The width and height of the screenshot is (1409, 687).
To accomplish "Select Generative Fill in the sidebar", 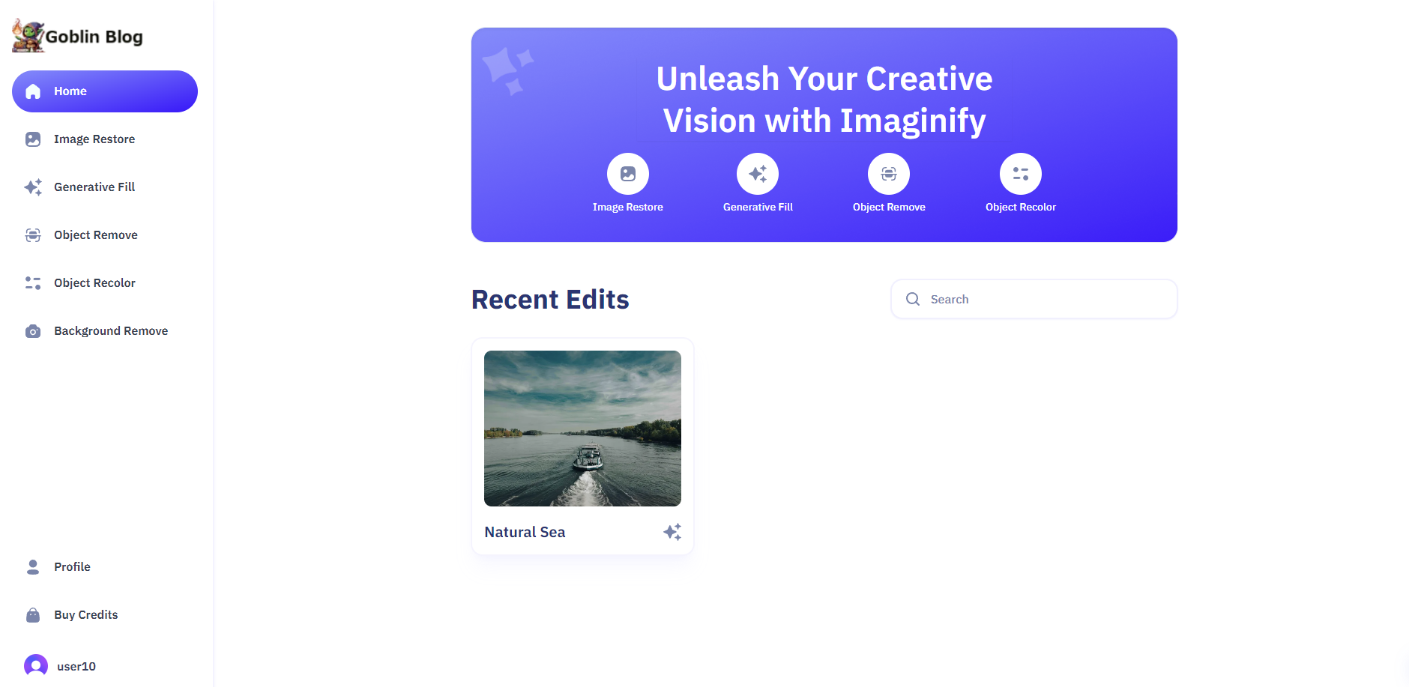I will pyautogui.click(x=94, y=187).
